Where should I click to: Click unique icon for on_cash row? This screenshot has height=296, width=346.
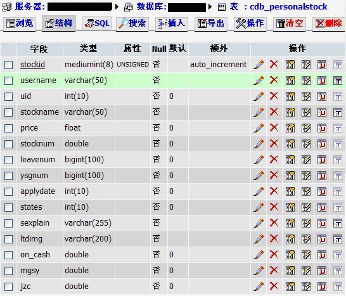coord(322,255)
